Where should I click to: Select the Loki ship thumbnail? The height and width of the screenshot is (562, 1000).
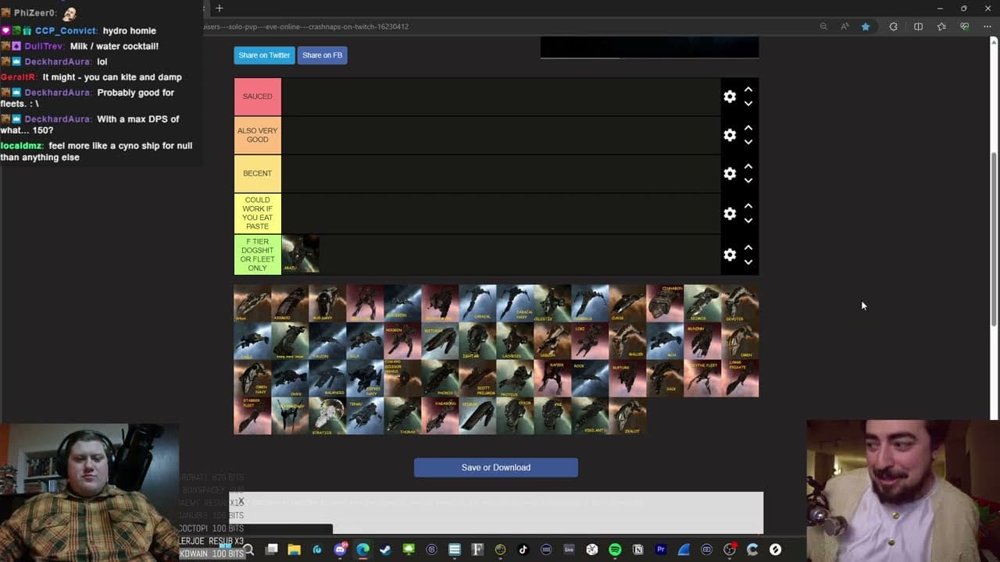pyautogui.click(x=591, y=341)
